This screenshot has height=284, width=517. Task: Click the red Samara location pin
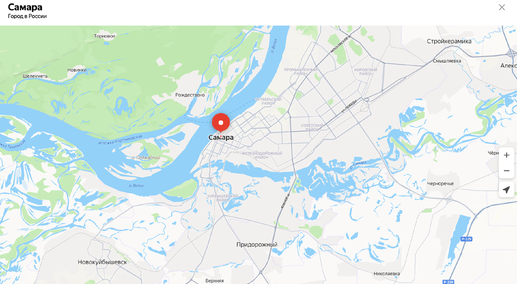[221, 123]
